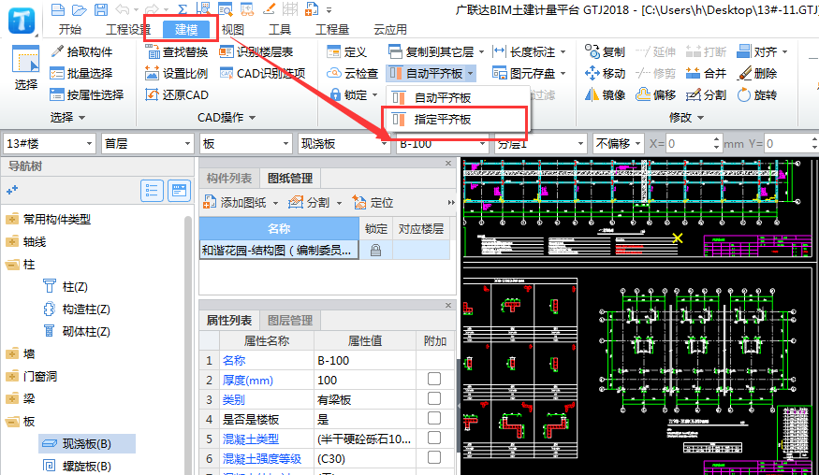Tick 附加 checkbox for 类别 row

[x=434, y=398]
